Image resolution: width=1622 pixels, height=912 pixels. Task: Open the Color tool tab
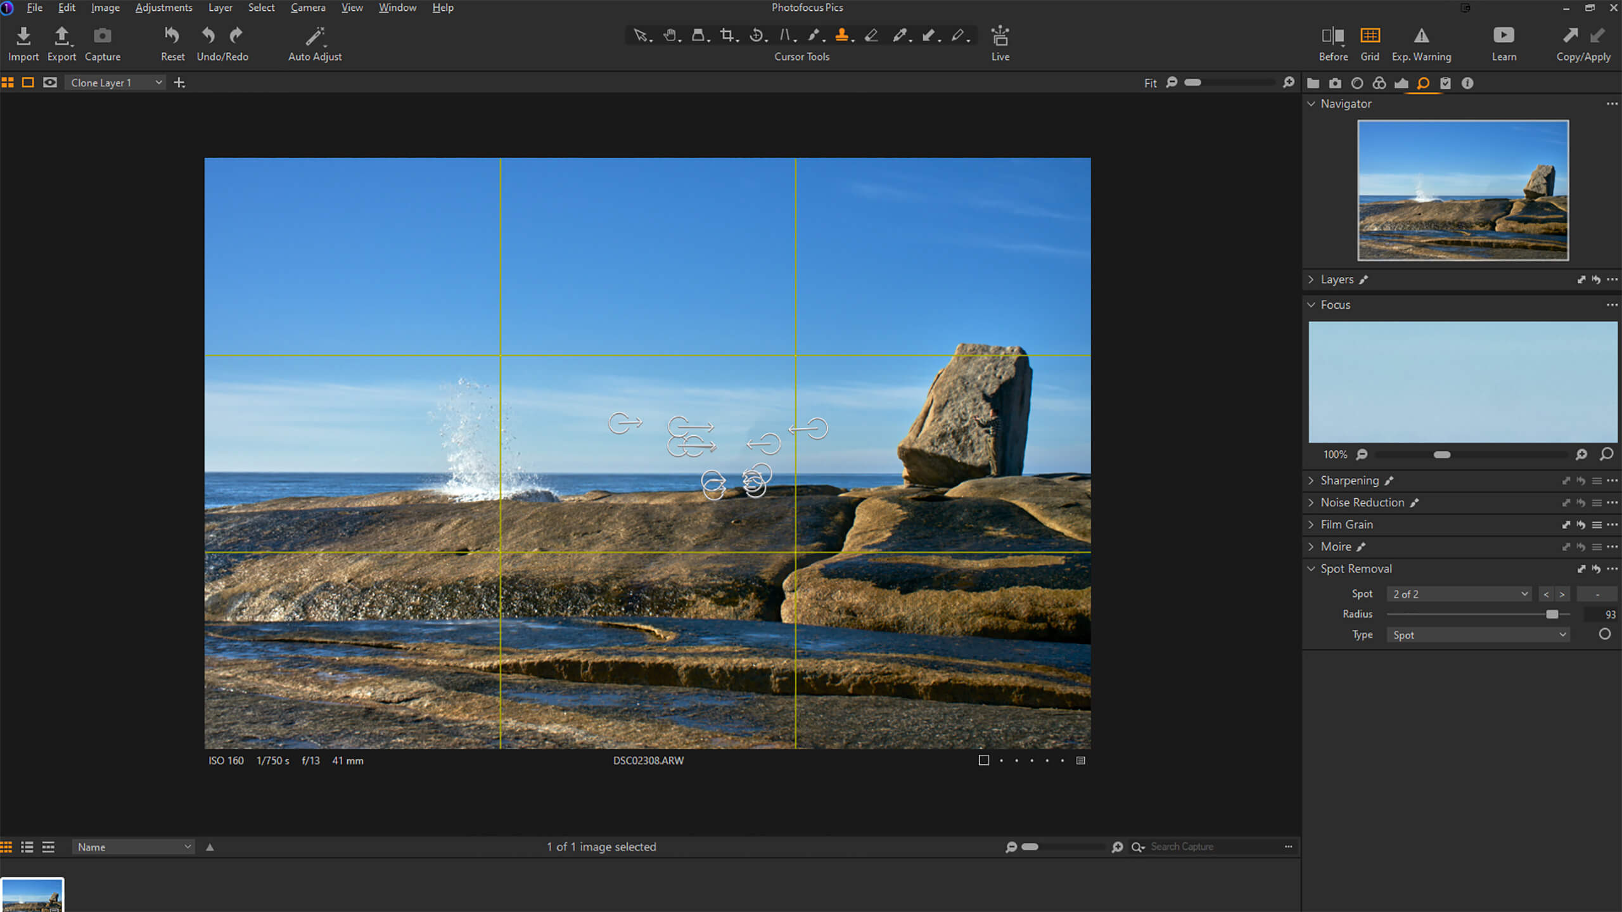pos(1379,82)
